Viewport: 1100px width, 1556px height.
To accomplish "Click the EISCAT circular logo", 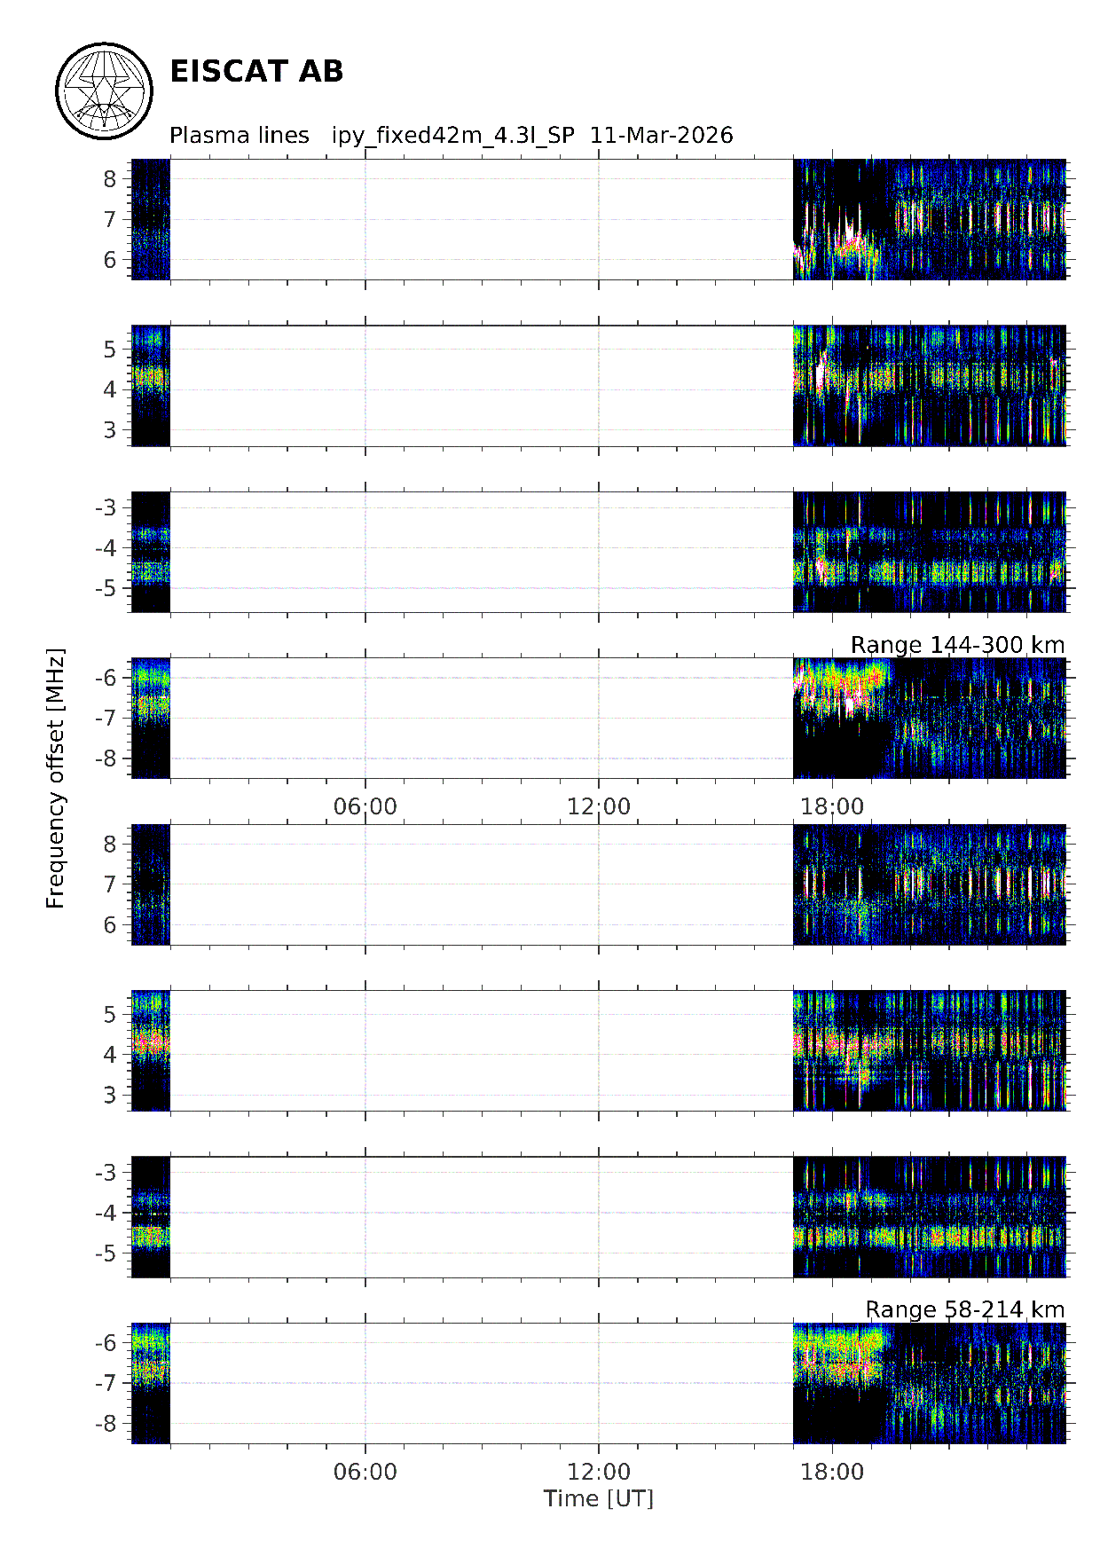I will coord(104,91).
